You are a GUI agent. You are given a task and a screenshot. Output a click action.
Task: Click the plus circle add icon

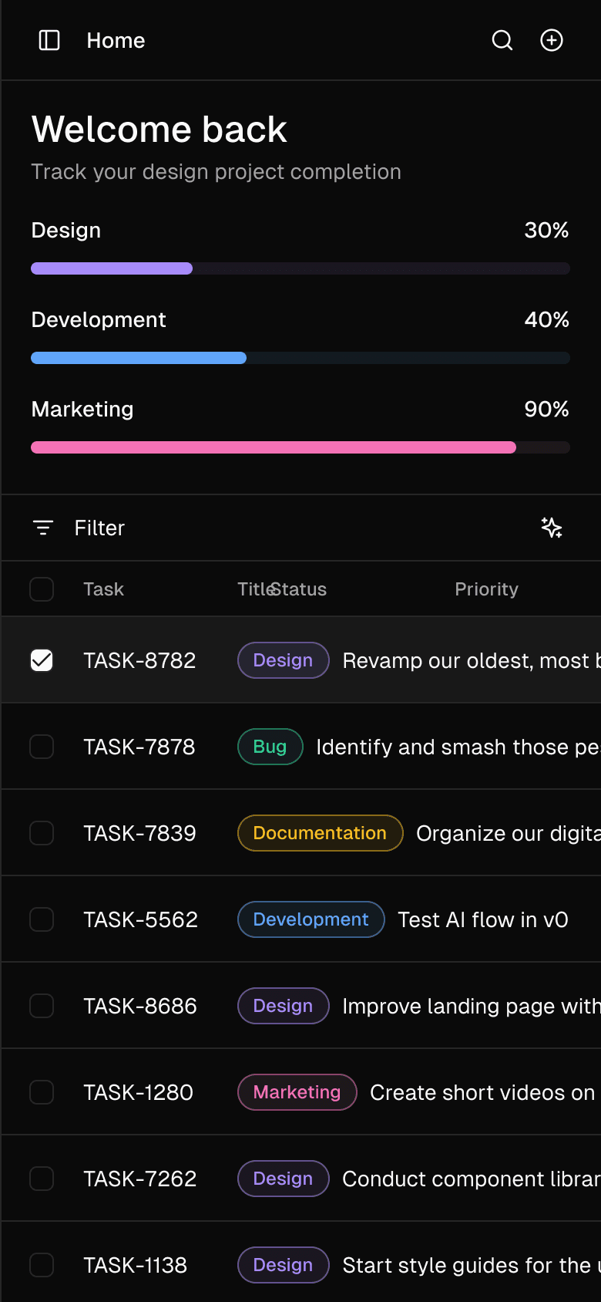tap(552, 40)
